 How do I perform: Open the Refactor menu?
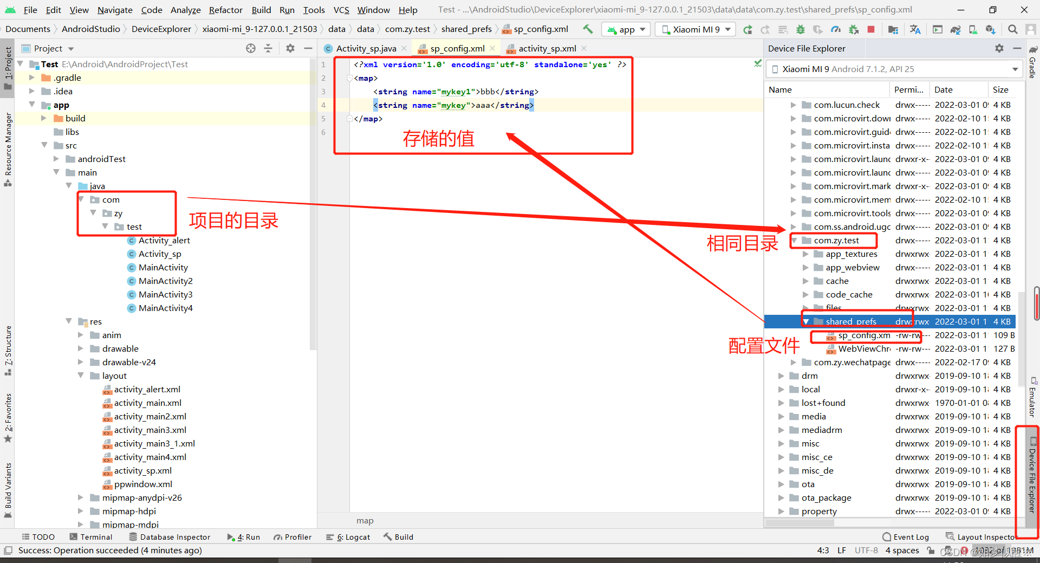coord(225,10)
